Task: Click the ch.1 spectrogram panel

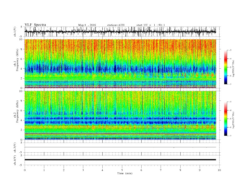Action: tap(120, 64)
